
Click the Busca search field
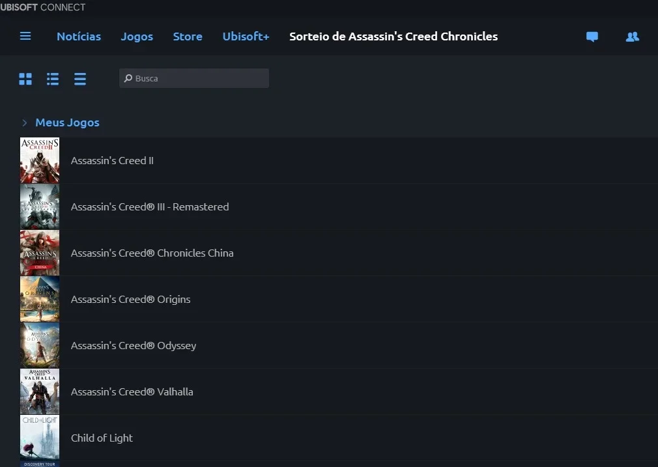click(x=194, y=78)
